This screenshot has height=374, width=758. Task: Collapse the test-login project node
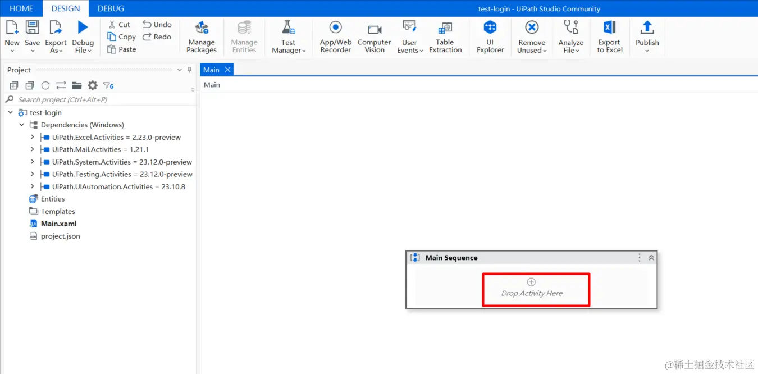click(x=11, y=112)
